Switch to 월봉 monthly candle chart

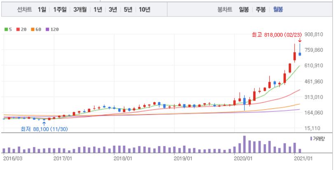pos(278,9)
